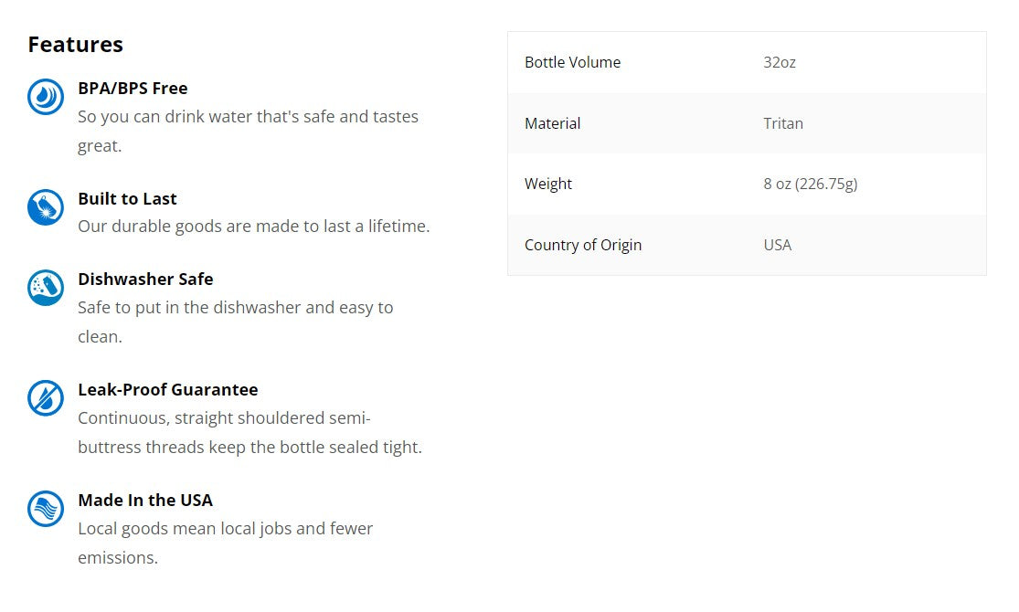Click the Leak-Proof Guarantee title

[168, 390]
